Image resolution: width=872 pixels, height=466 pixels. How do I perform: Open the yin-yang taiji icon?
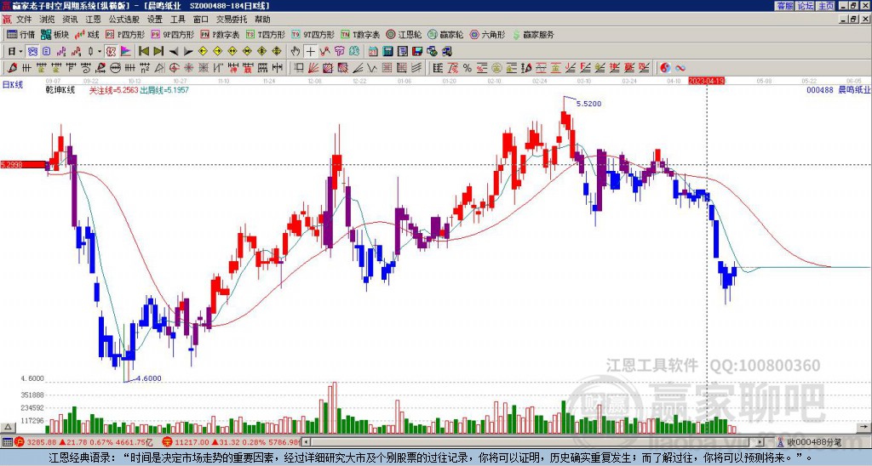tap(665, 68)
